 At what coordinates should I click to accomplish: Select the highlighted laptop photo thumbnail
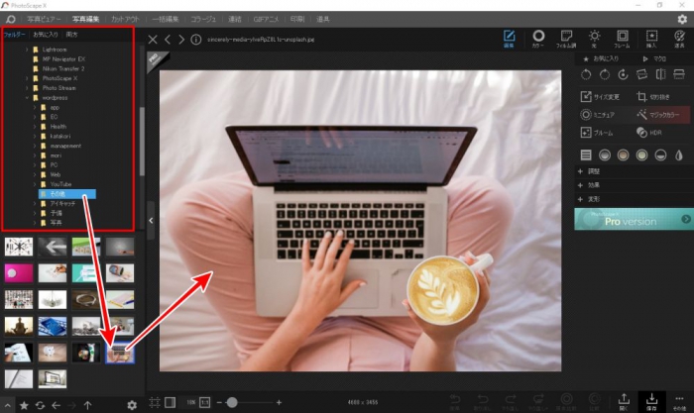[x=120, y=354]
